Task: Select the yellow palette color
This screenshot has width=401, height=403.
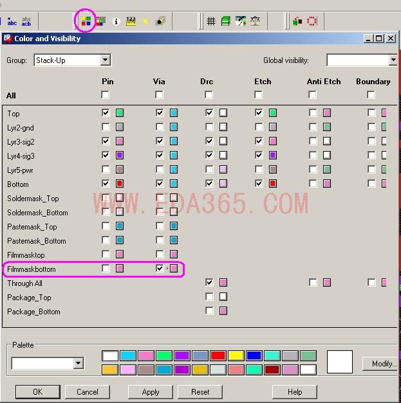Action: [236, 356]
